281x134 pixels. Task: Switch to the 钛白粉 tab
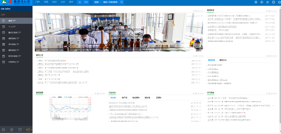(113, 98)
